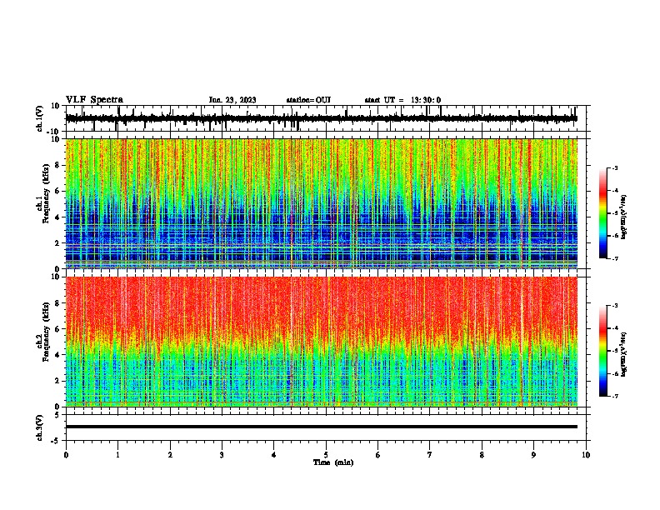Click the ch.2 spectrogram color scale bar

point(603,351)
